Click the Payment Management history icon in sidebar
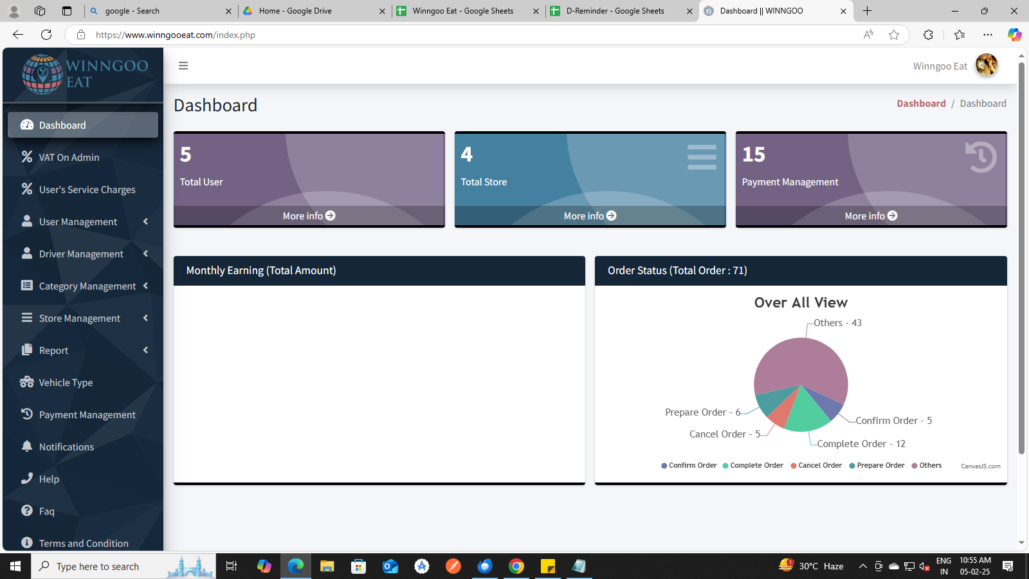The width and height of the screenshot is (1029, 579). [x=26, y=414]
